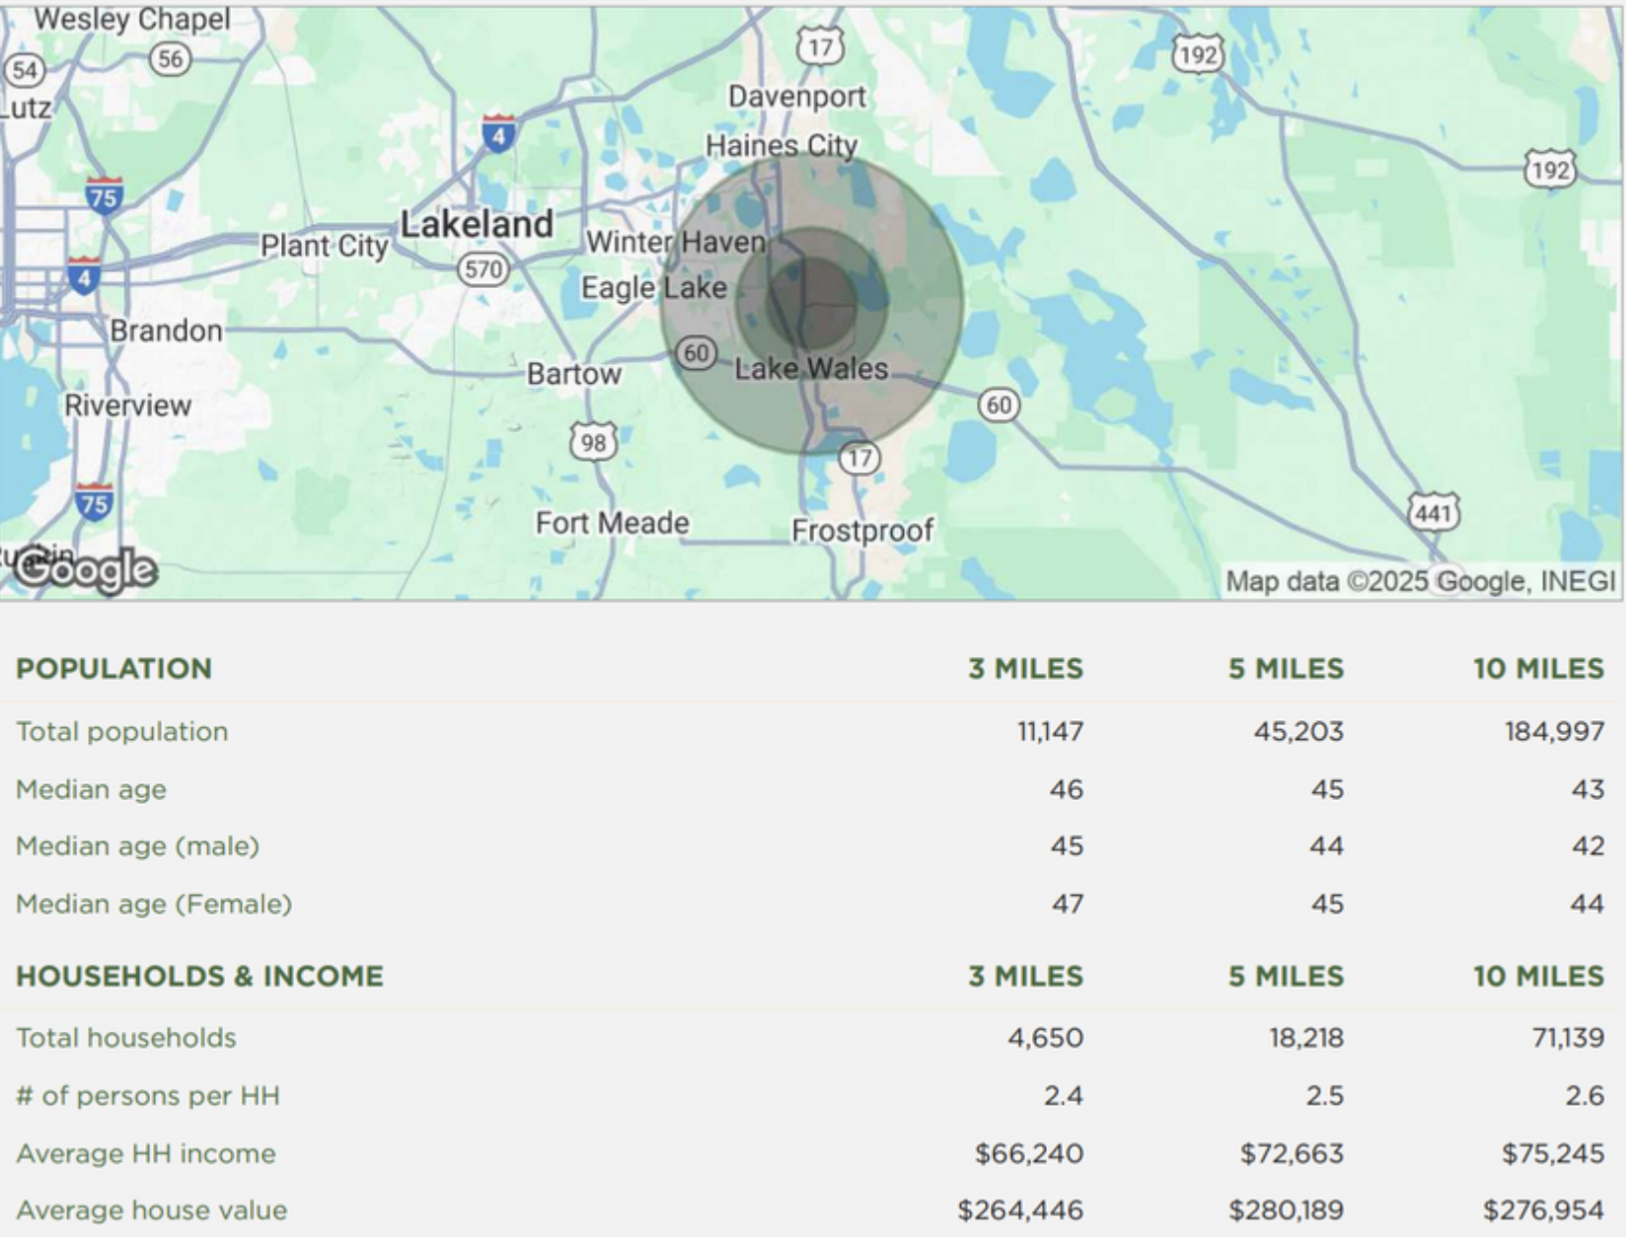
Task: Click the US 17 shield above Davenport
Action: (820, 45)
